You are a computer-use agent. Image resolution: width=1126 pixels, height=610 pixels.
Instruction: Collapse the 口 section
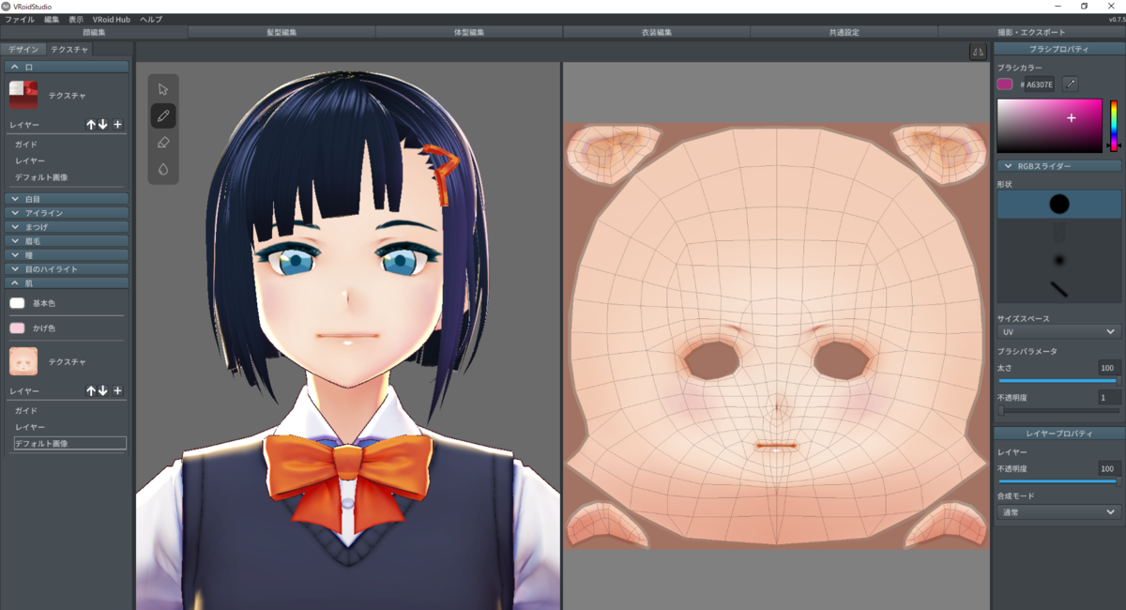coord(67,68)
